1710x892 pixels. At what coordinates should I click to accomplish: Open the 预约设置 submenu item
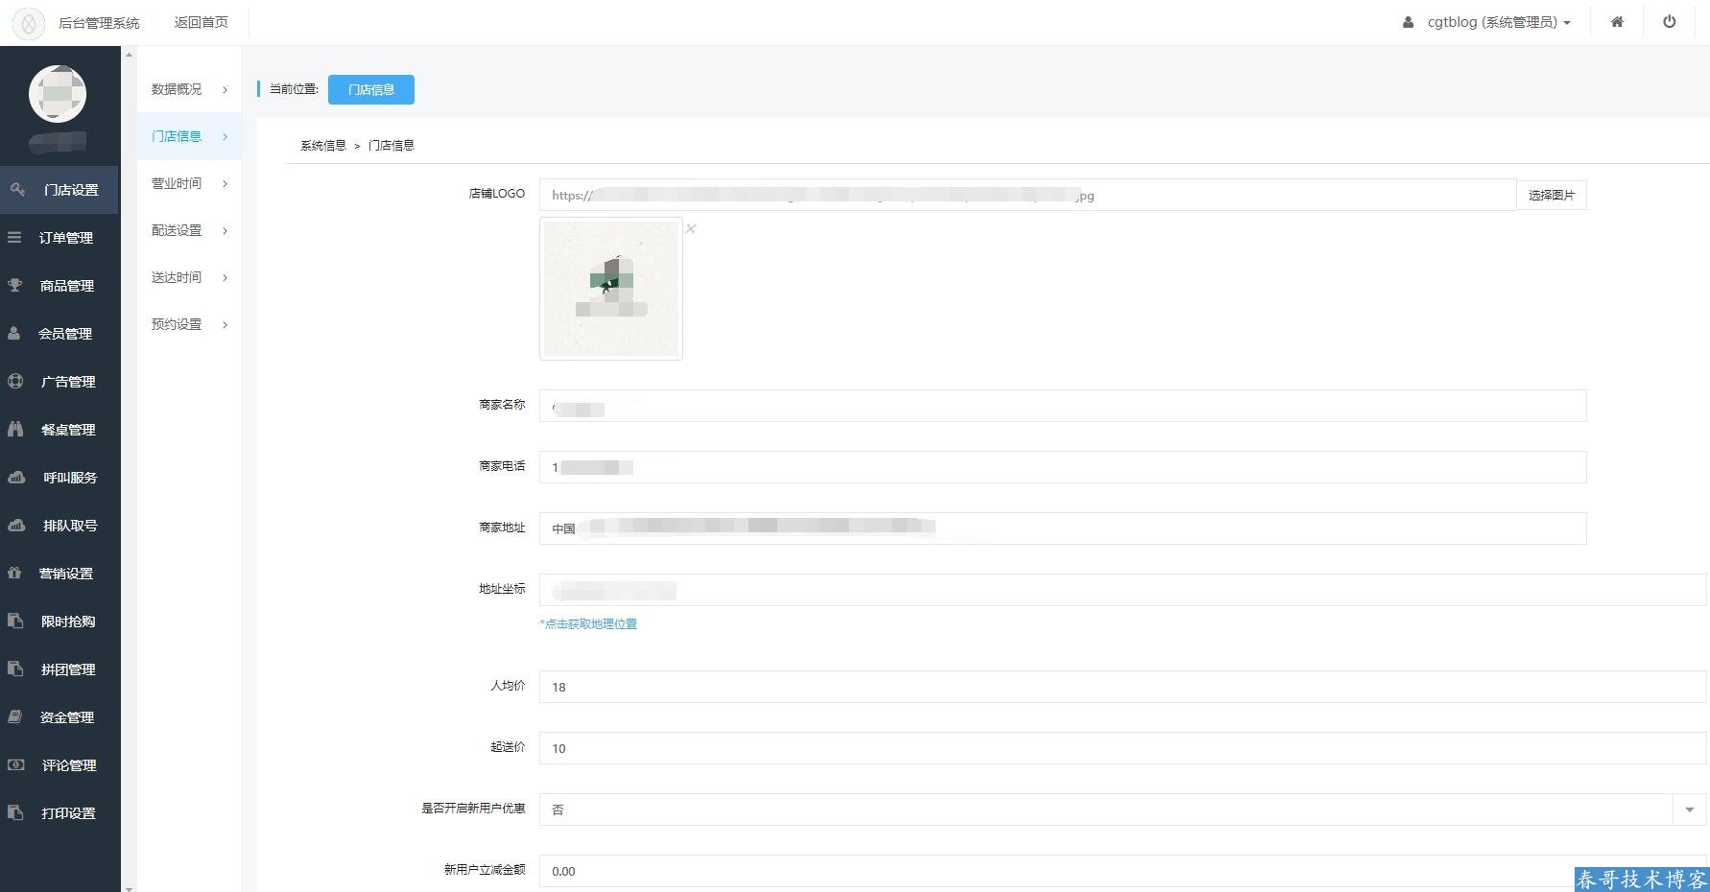[x=177, y=325]
